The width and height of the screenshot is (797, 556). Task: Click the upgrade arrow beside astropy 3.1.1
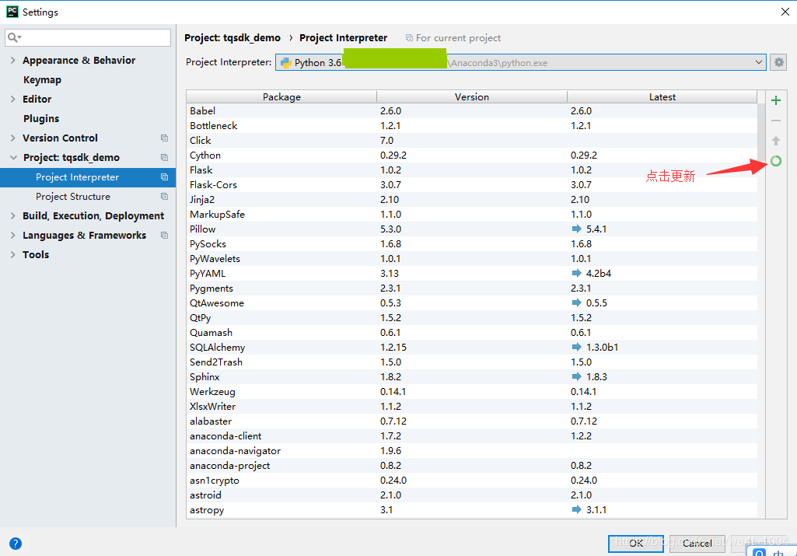[576, 509]
